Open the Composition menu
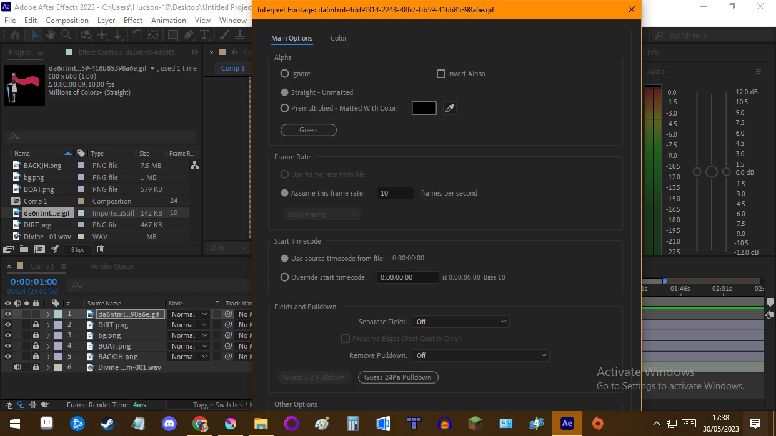Viewport: 776px width, 436px height. (x=67, y=20)
